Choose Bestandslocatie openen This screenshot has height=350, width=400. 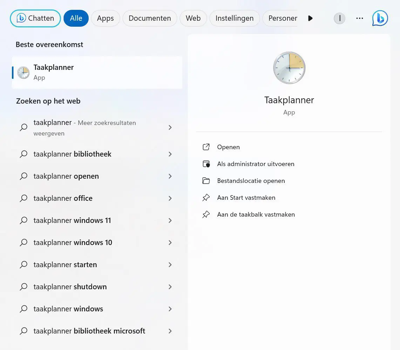pyautogui.click(x=251, y=181)
